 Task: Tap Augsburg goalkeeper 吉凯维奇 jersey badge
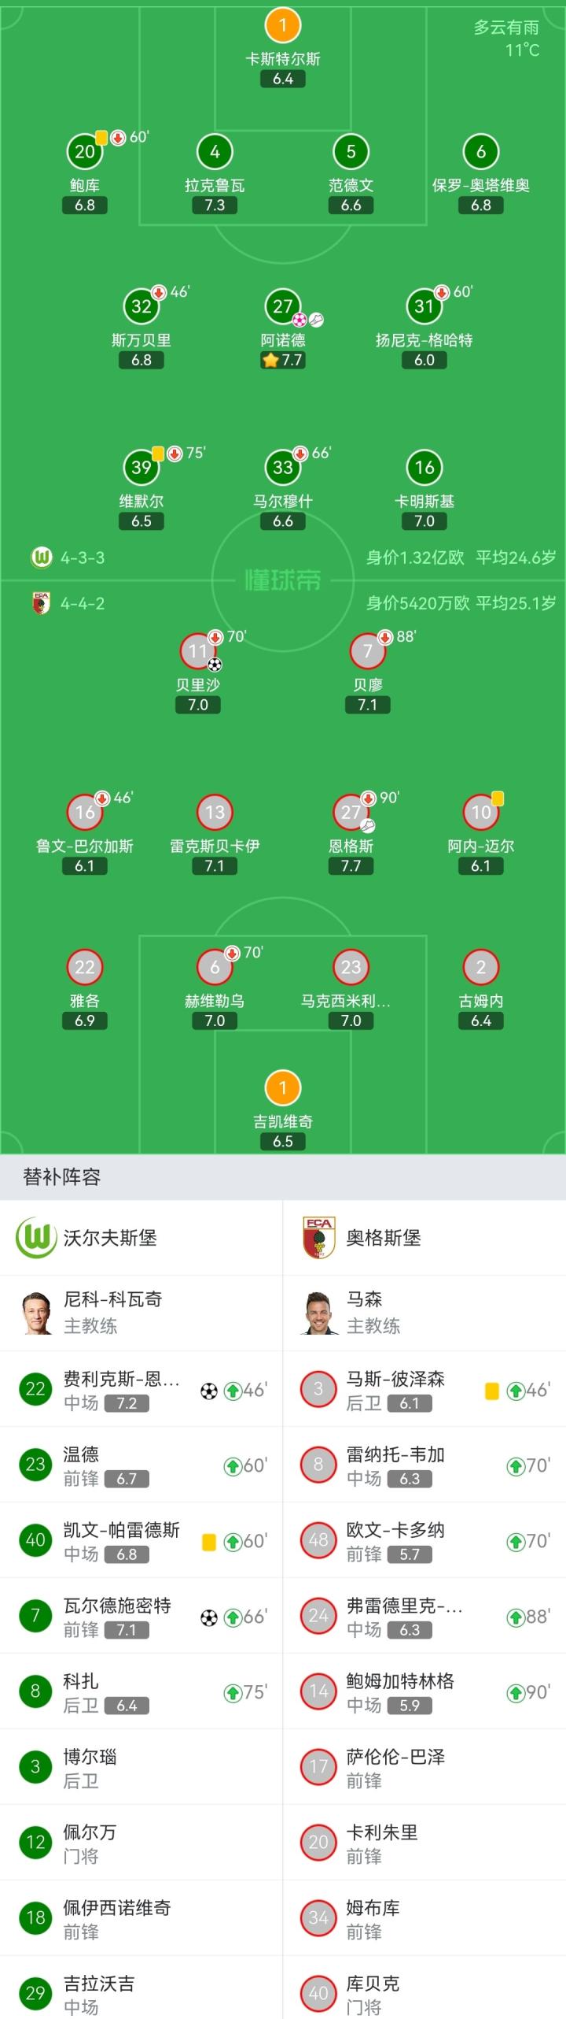point(283,1088)
